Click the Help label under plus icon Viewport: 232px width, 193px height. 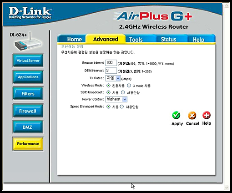coord(207,123)
